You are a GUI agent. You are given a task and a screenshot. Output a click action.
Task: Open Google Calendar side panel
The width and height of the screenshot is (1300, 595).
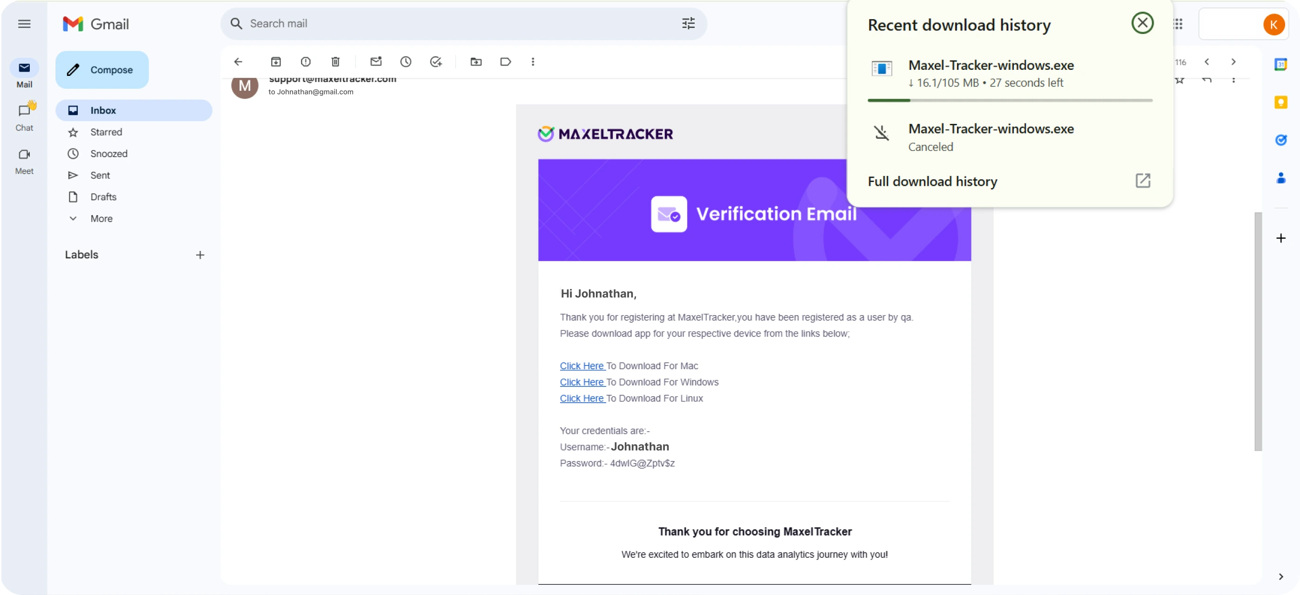1280,65
